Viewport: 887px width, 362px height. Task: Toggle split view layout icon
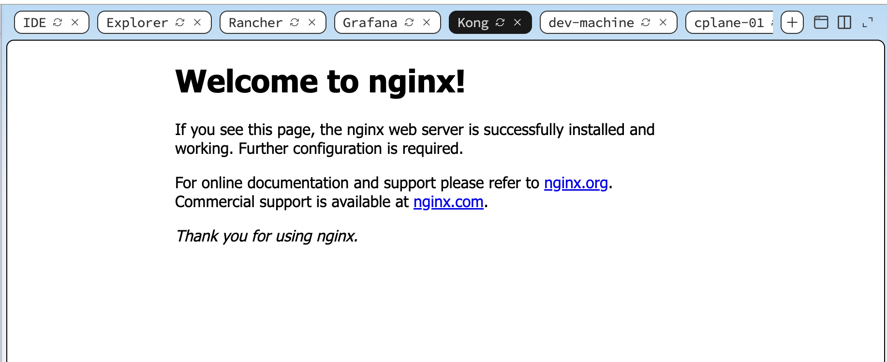click(844, 22)
